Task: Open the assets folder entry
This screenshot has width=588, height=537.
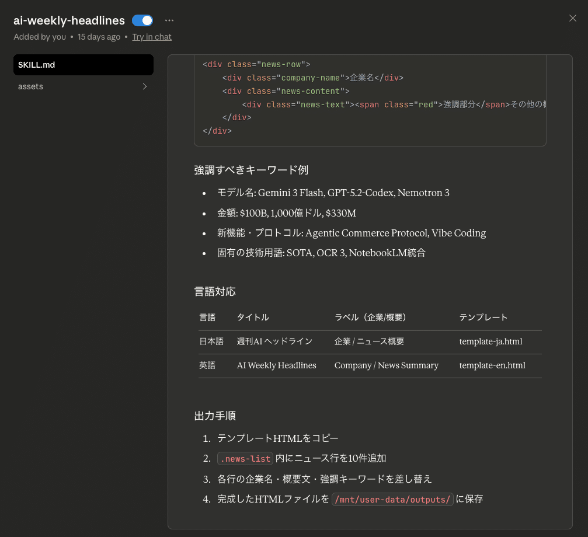Action: (x=31, y=86)
